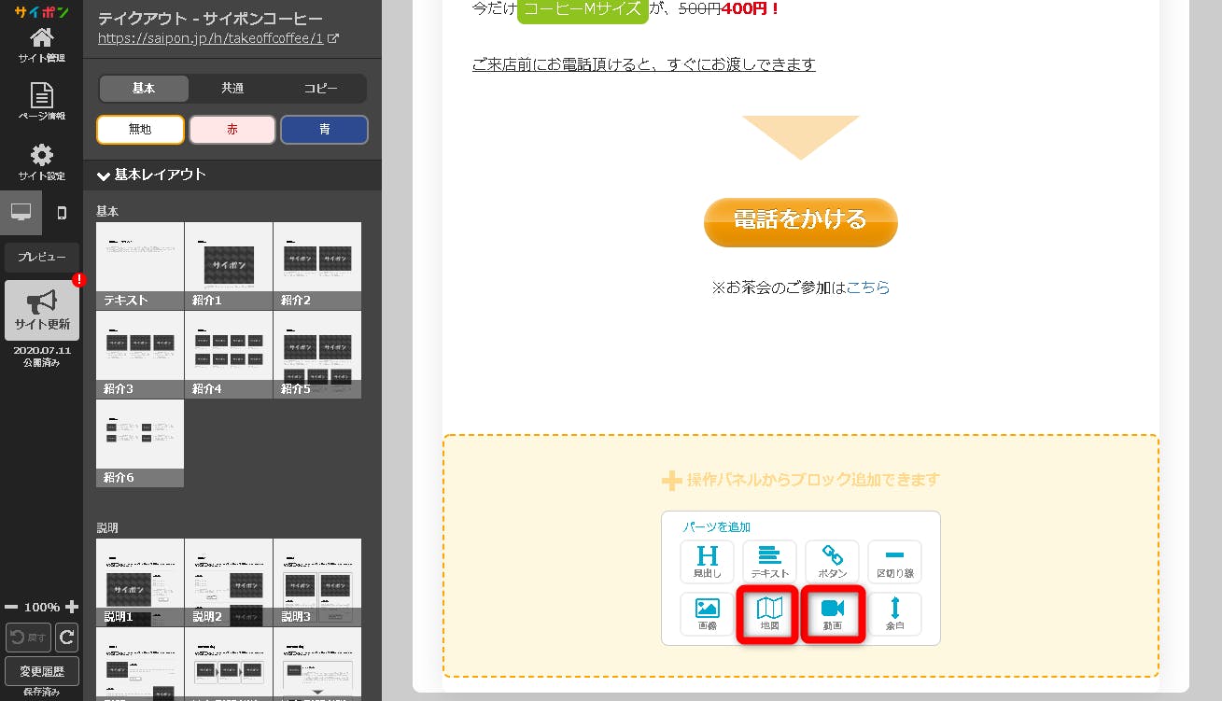Click the サイト更新 publish button

42,310
